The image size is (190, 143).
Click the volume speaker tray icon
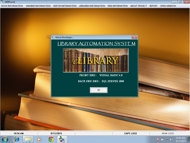click(x=171, y=139)
